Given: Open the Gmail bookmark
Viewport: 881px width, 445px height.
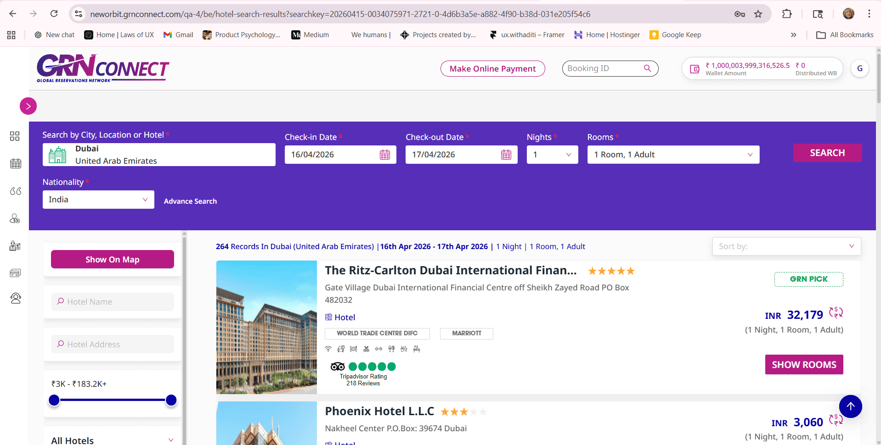Looking at the screenshot, I should [178, 35].
